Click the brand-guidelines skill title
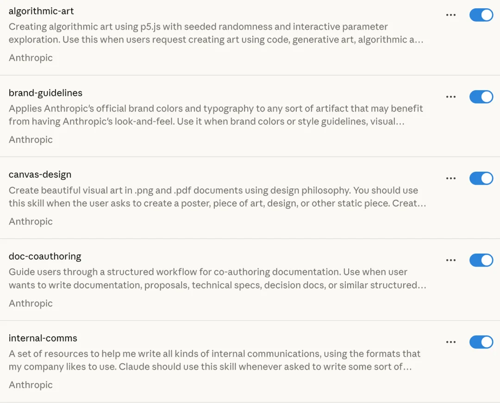The width and height of the screenshot is (500, 403). tap(45, 93)
